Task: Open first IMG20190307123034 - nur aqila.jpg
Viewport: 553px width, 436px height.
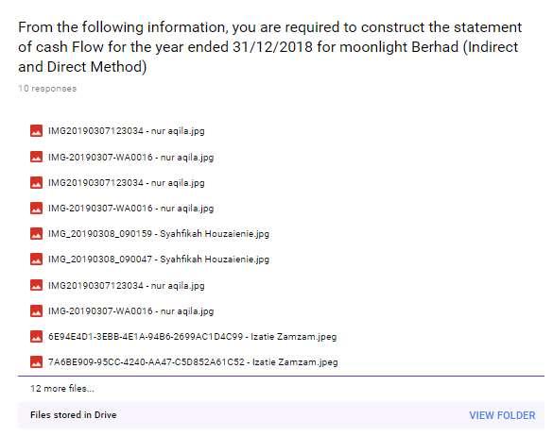Action: (127, 131)
